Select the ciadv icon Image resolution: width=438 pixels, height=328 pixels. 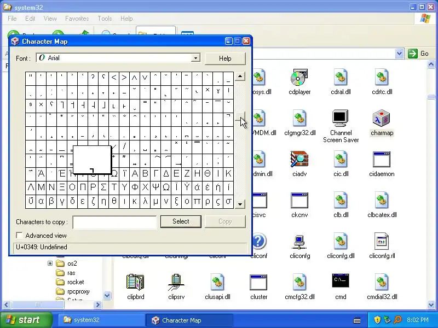[299, 160]
